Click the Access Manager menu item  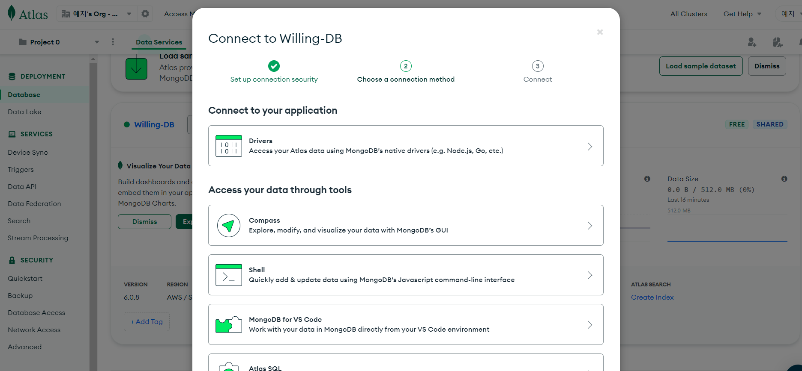tap(178, 14)
